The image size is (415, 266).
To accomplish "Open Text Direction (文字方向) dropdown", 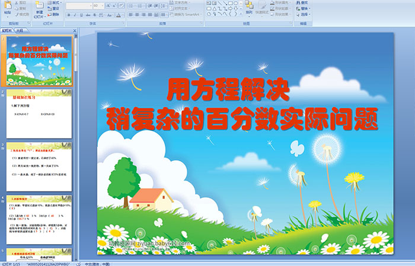I will click(x=180, y=2).
